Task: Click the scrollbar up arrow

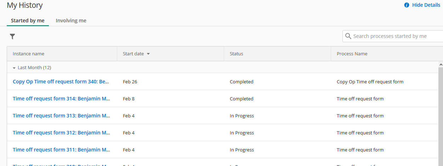Action: click(x=441, y=65)
